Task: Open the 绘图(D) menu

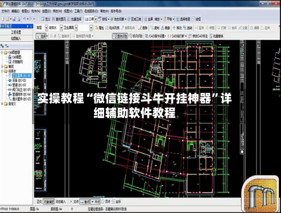Action: click(47, 11)
